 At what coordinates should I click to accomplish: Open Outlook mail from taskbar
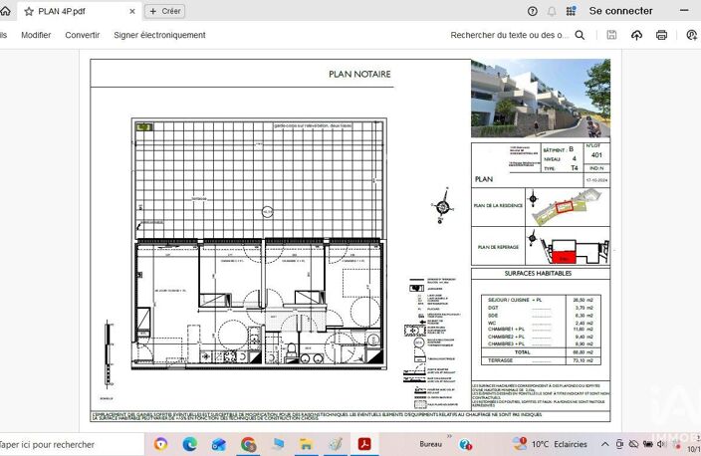[x=219, y=444]
